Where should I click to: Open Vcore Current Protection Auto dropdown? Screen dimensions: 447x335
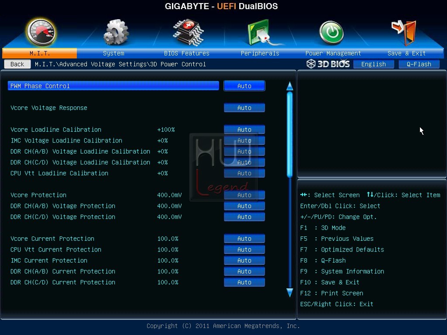244,239
